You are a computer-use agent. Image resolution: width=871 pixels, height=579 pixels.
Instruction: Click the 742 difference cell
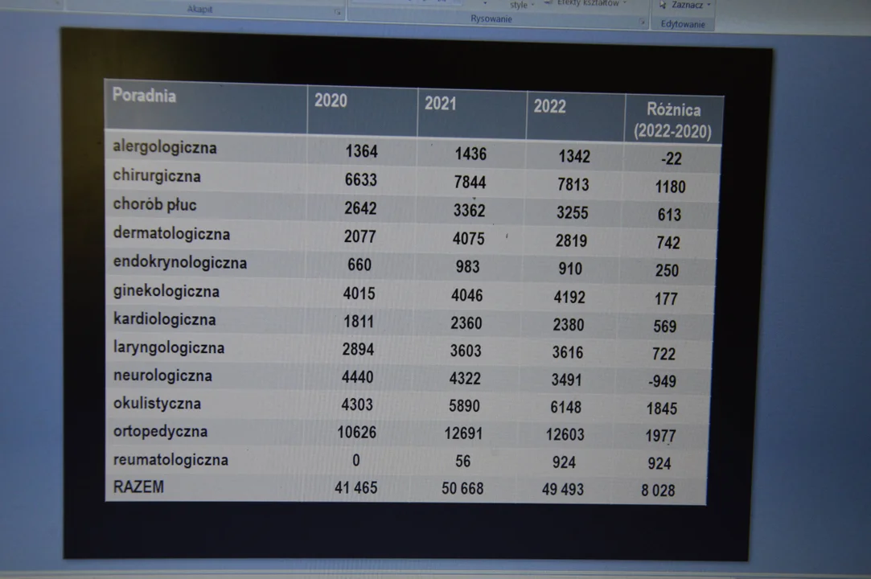668,243
